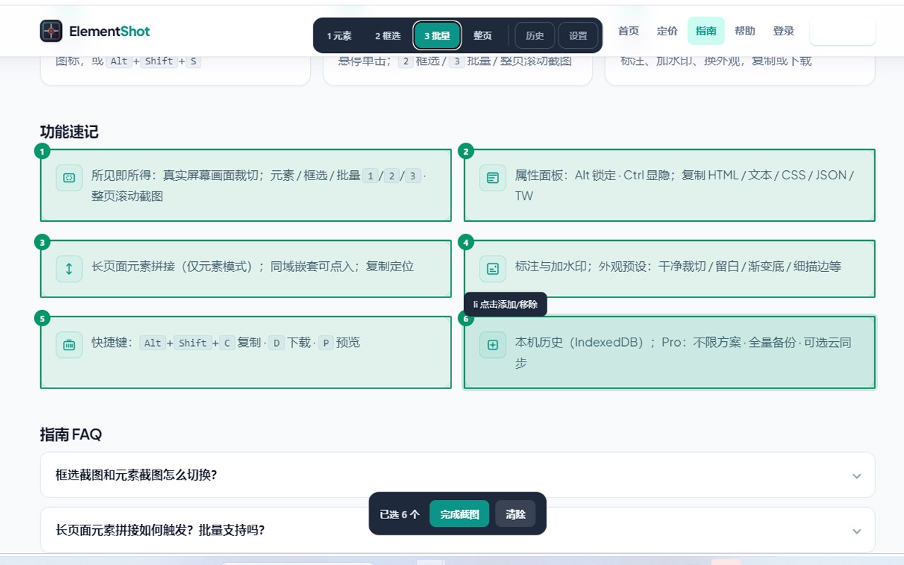This screenshot has width=904, height=565.
Task: Click the ElementShot logo icon
Action: [x=52, y=31]
